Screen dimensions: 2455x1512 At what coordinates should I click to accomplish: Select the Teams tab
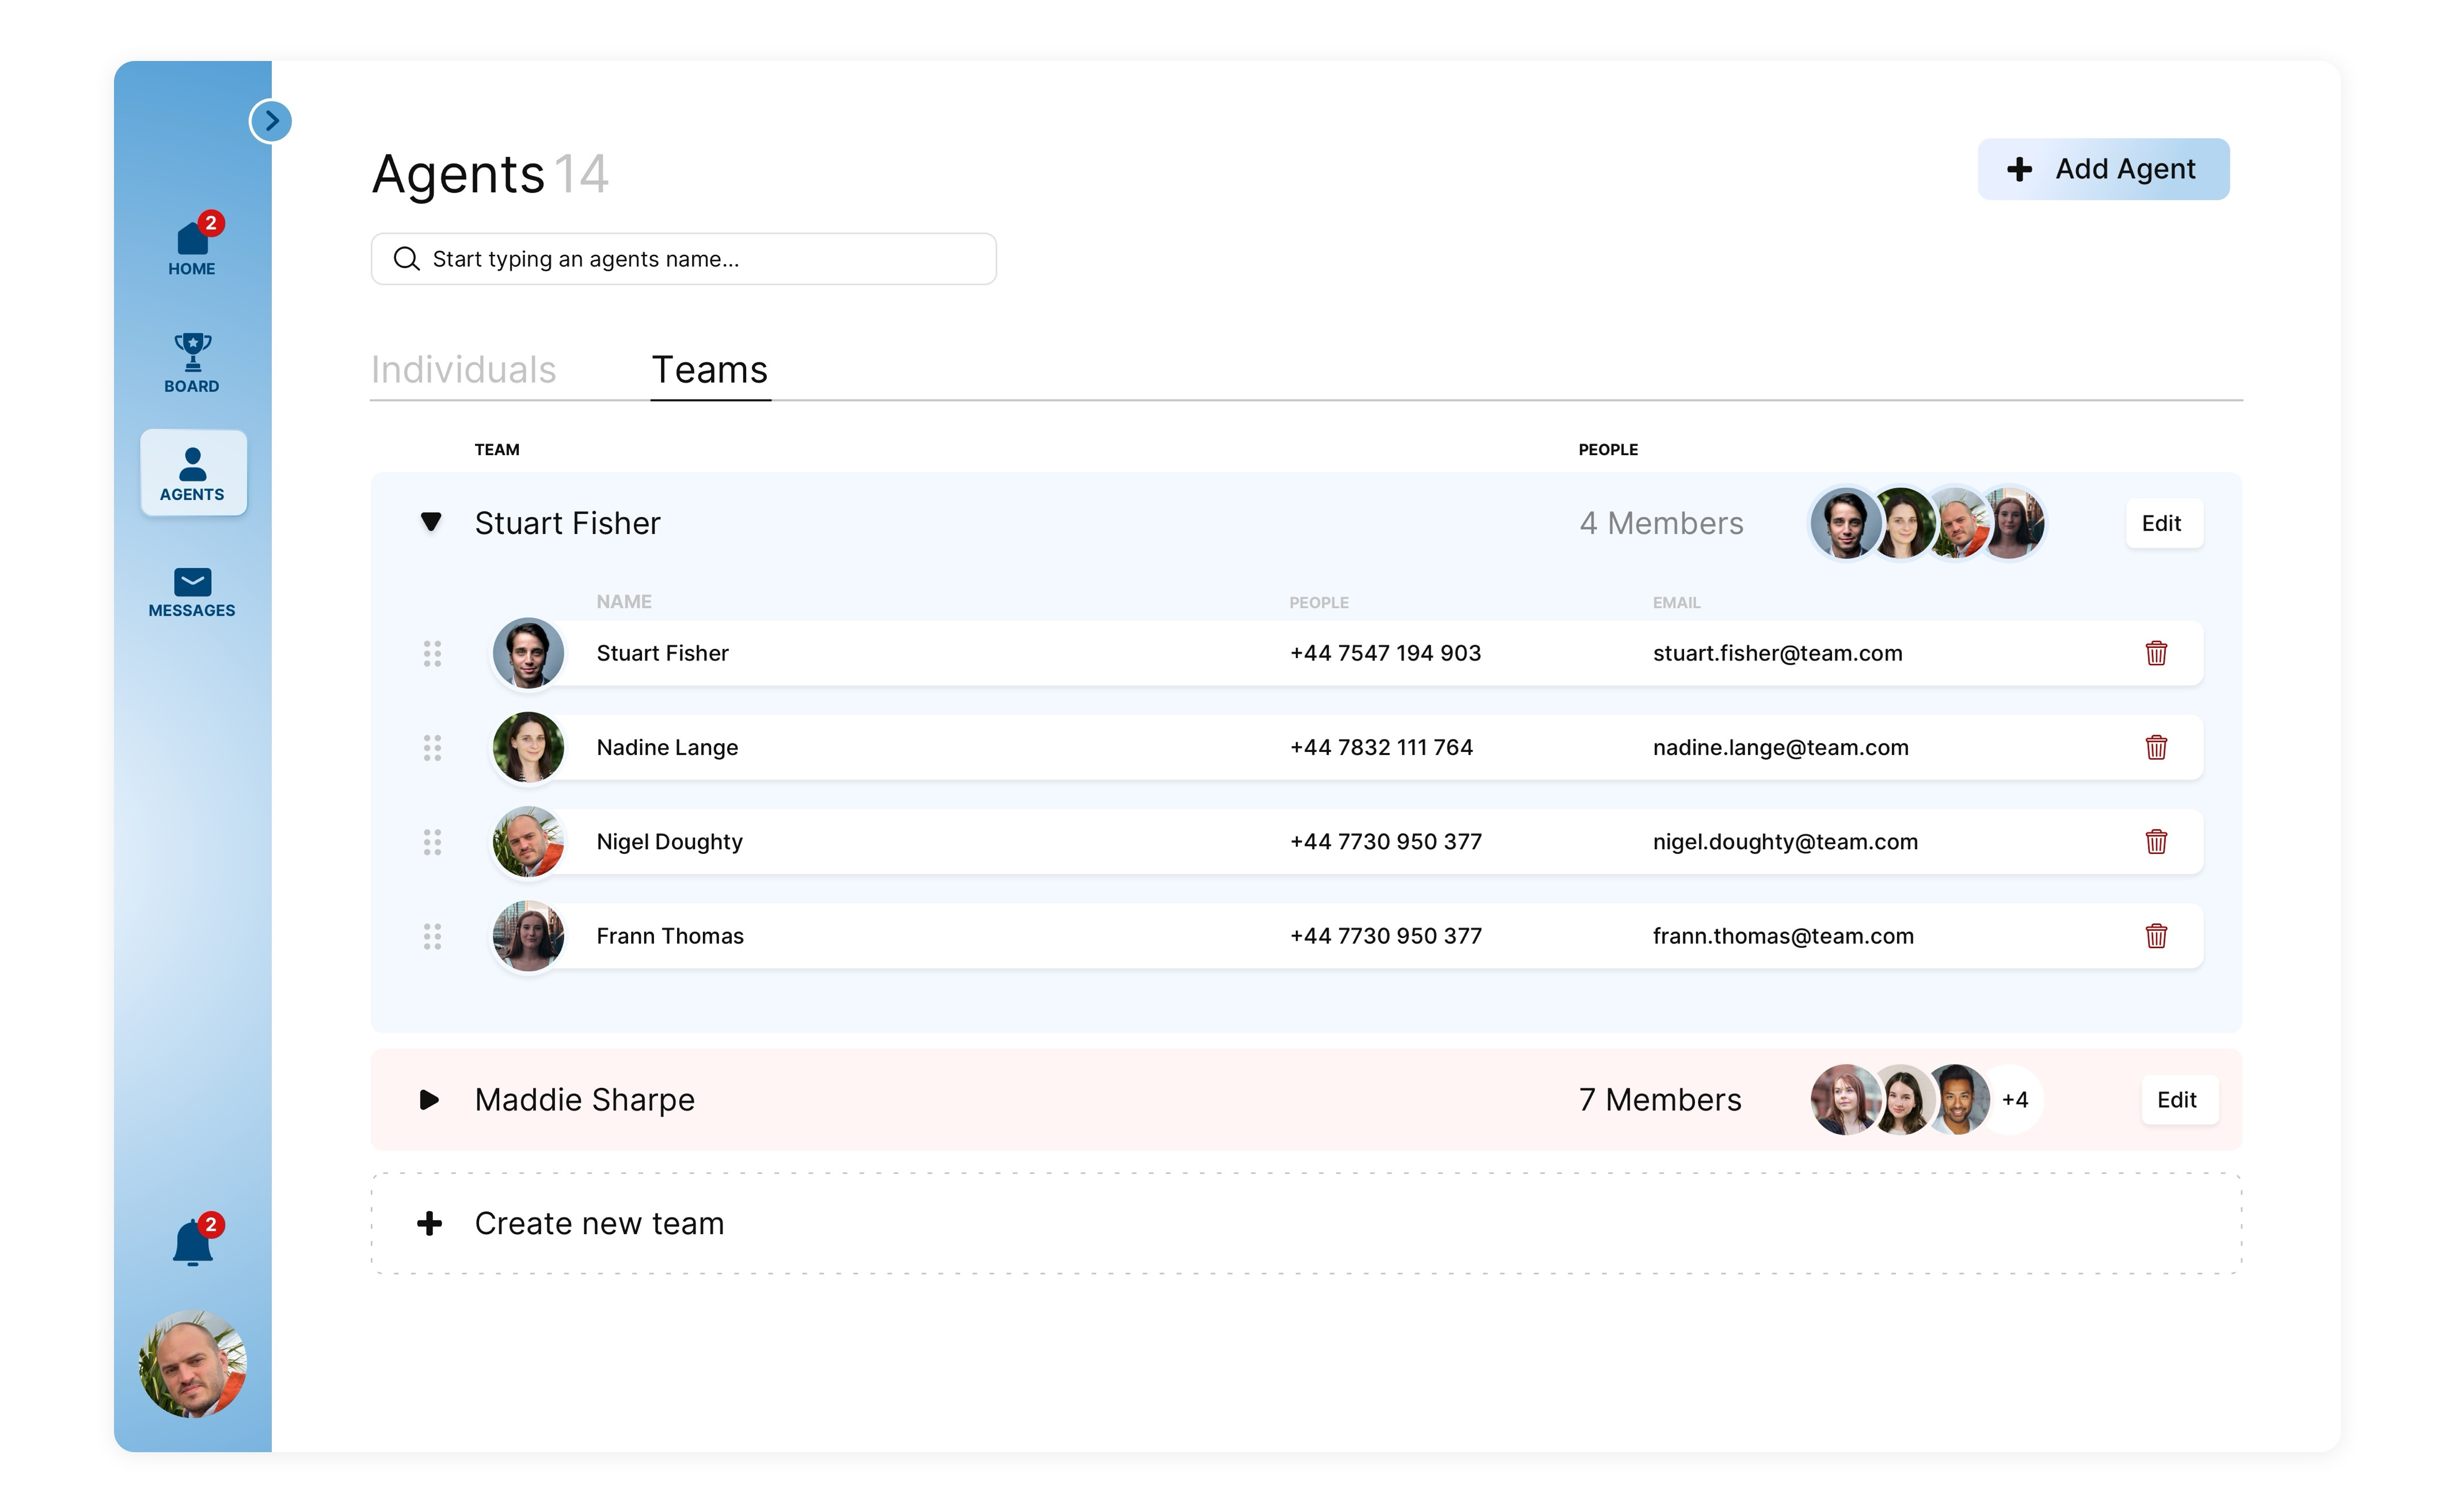(709, 370)
